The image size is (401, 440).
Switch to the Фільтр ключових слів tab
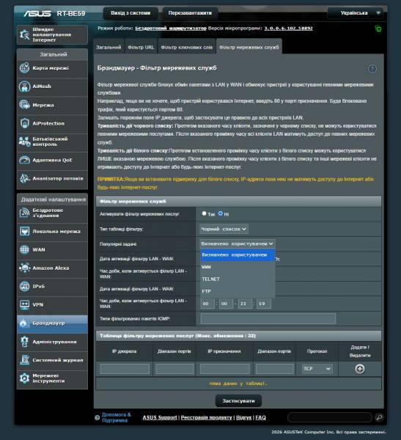(x=187, y=47)
